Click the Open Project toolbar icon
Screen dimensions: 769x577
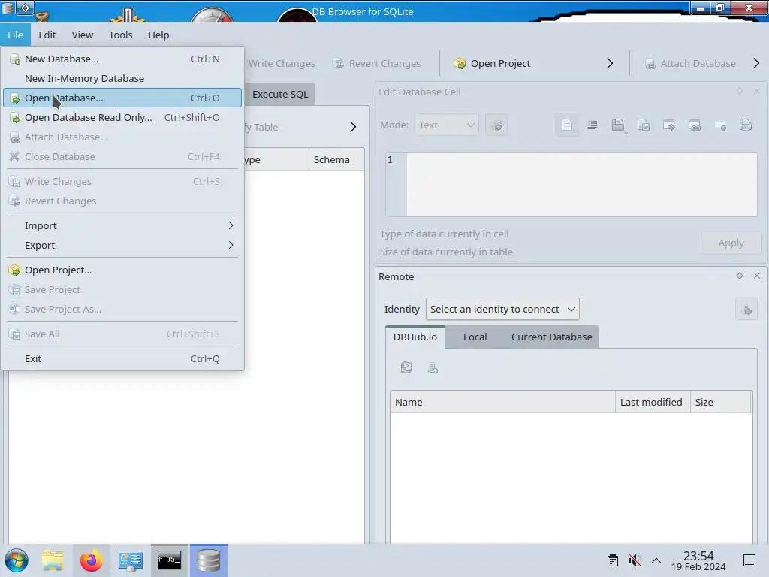(460, 63)
